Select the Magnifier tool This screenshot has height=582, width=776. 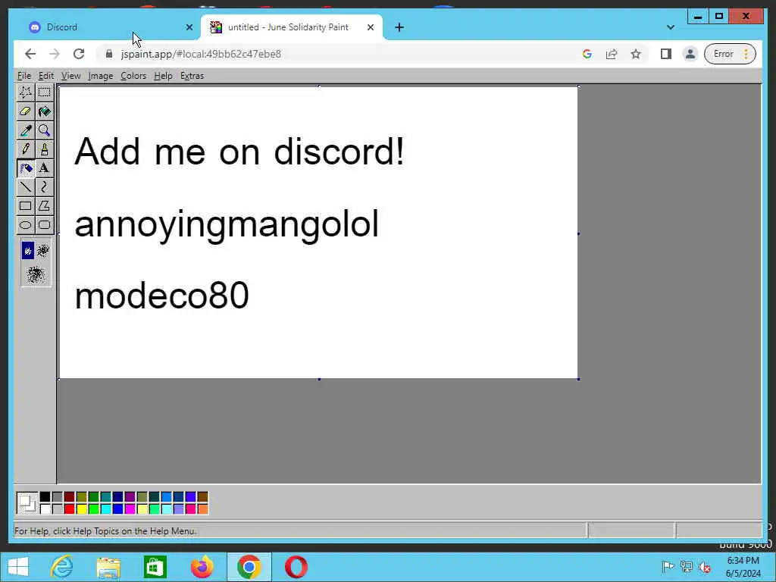[45, 130]
